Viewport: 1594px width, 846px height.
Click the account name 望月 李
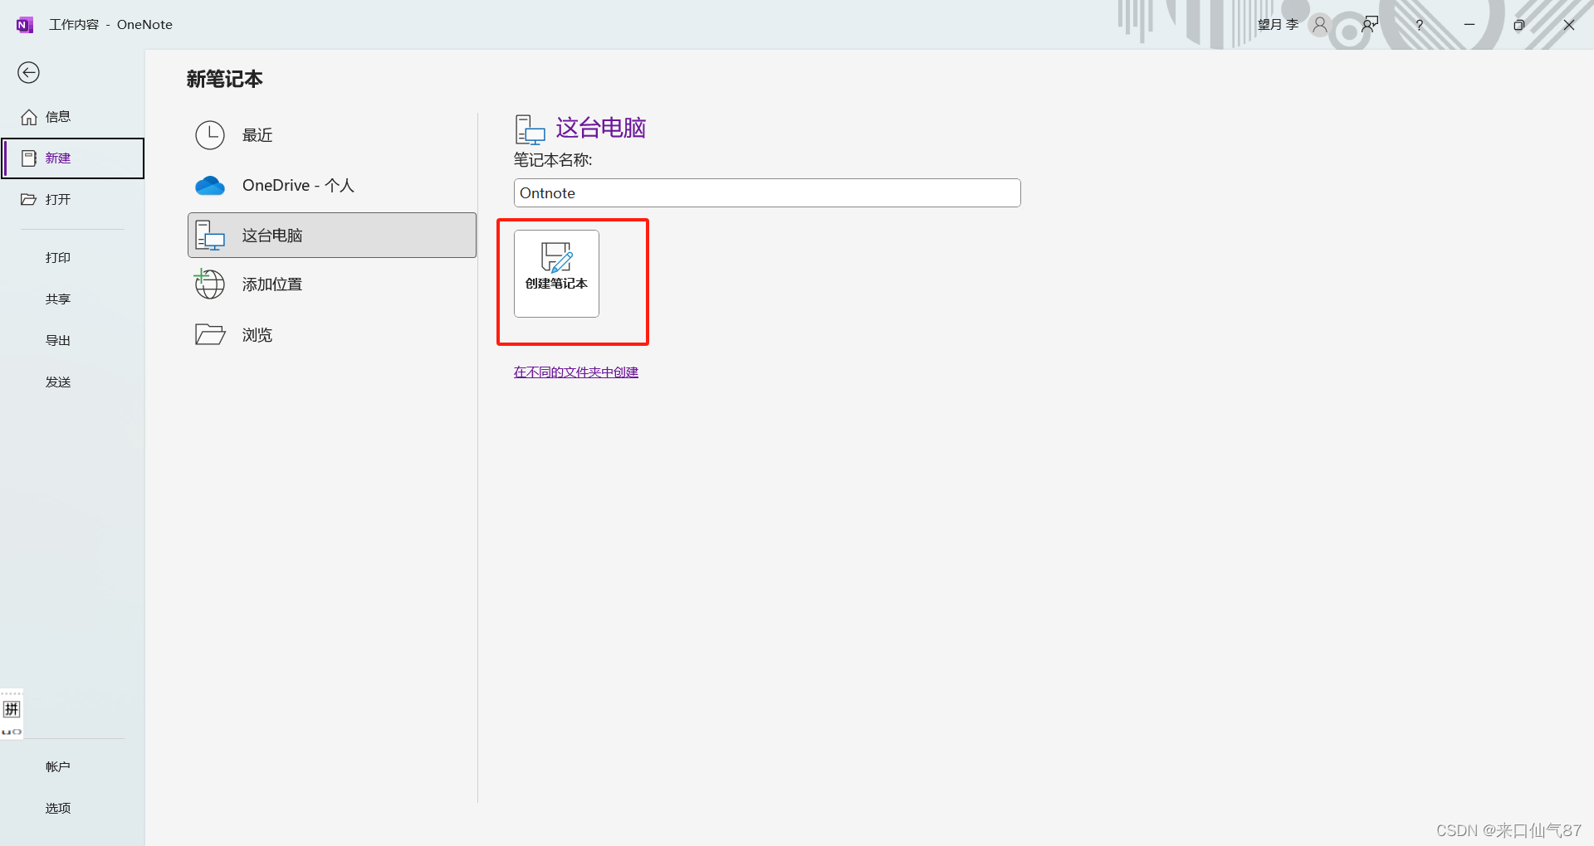(1278, 25)
